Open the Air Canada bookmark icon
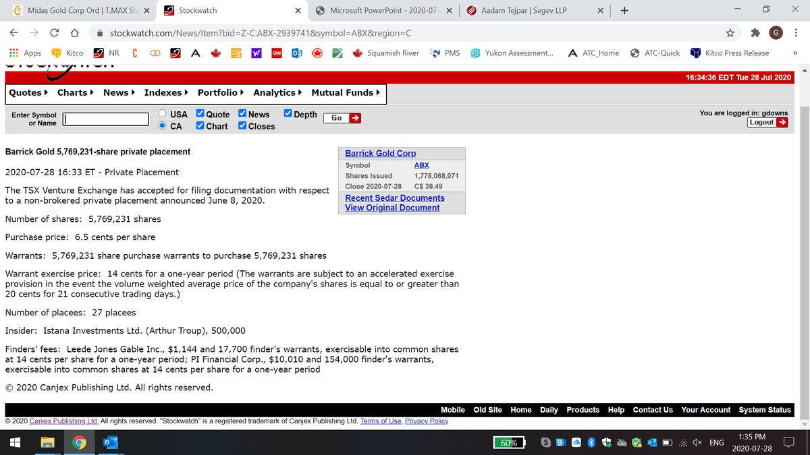The height and width of the screenshot is (455, 810). (x=316, y=53)
